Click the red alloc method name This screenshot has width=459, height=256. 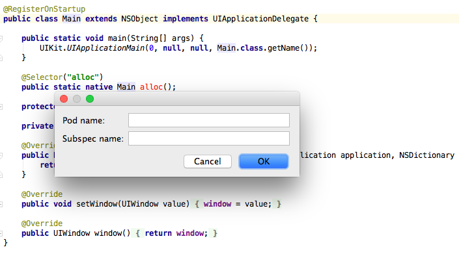(151, 87)
